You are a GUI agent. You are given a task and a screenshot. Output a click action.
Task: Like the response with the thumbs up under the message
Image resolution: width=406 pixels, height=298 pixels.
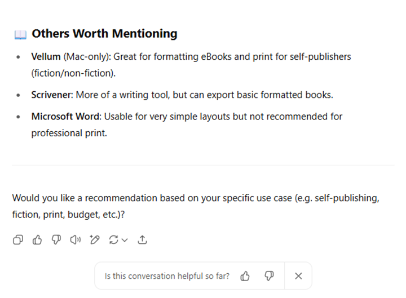click(x=37, y=240)
